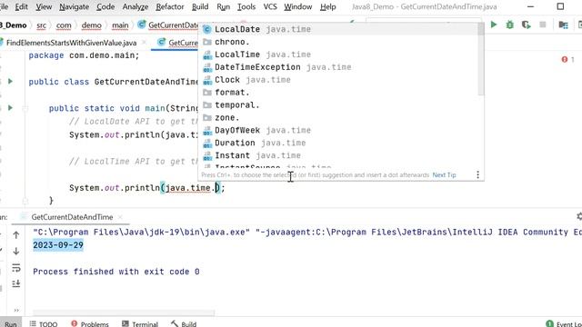Click the 2023-09-29 output in the console
Viewport: 582px width, 327px height.
click(x=58, y=245)
